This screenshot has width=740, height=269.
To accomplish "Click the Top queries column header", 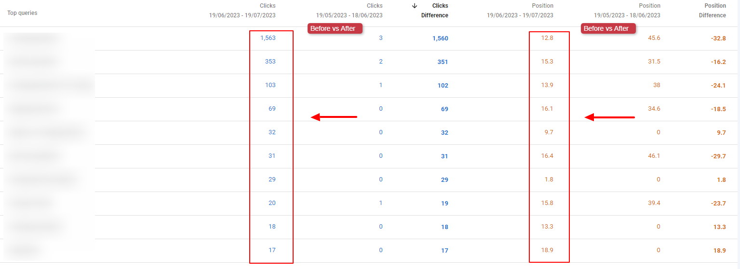I will [22, 13].
